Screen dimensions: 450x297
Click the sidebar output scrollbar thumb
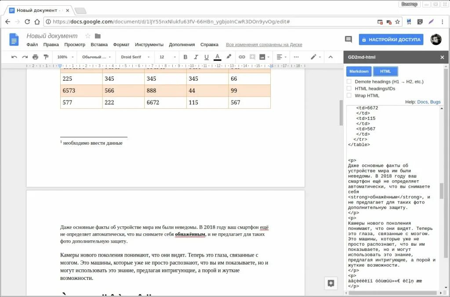441,190
